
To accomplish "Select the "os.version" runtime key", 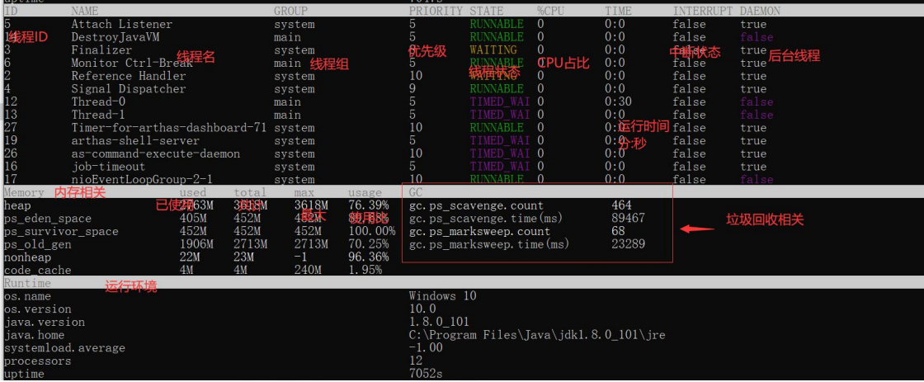I will click(38, 309).
